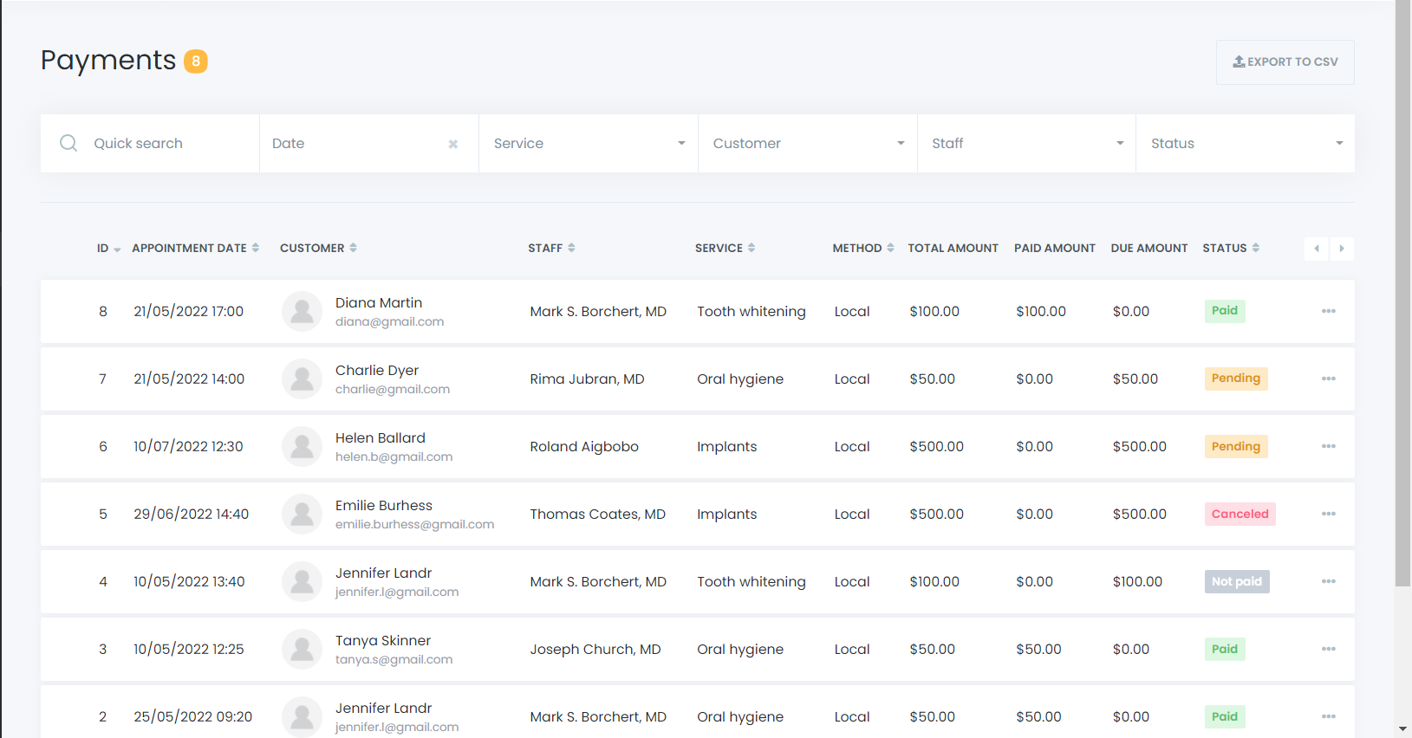Open three-dot menu for Helen Ballard's row
The image size is (1412, 738).
1328,446
